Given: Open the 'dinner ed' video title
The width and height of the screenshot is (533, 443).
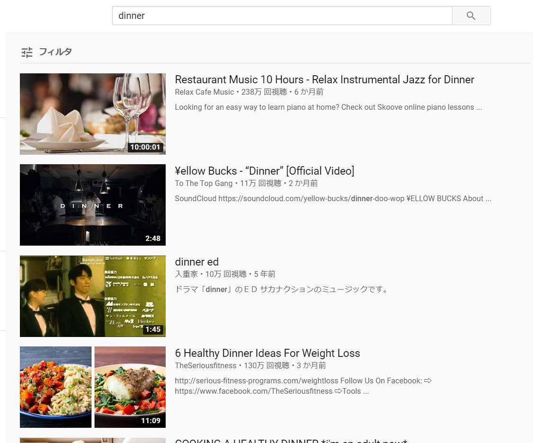Looking at the screenshot, I should tap(197, 262).
